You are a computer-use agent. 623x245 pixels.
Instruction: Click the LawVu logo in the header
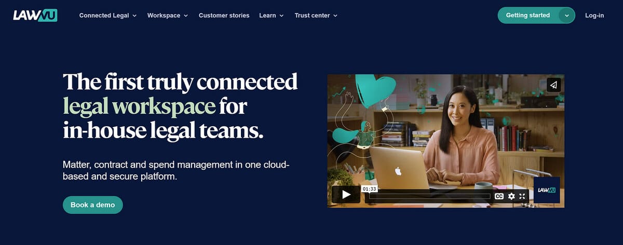tap(35, 16)
